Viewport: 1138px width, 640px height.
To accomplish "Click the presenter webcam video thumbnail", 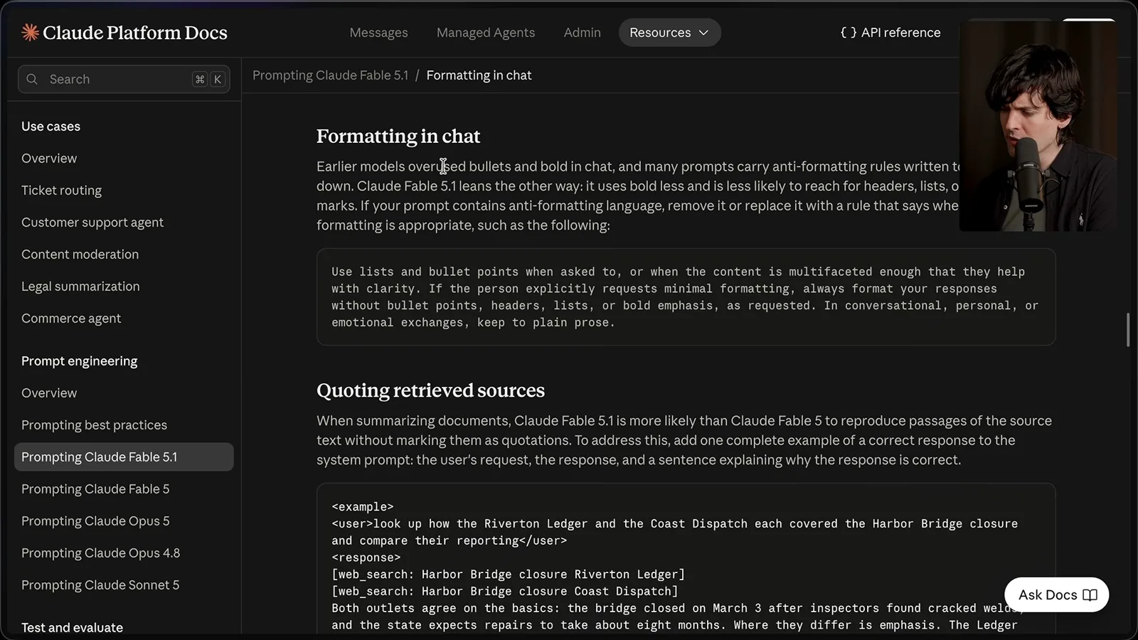I will pyautogui.click(x=1038, y=125).
